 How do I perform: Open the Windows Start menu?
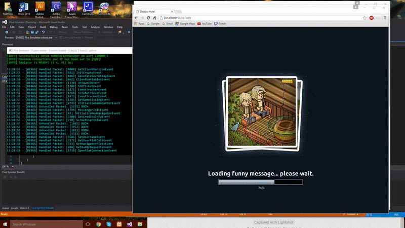(x=5, y=224)
